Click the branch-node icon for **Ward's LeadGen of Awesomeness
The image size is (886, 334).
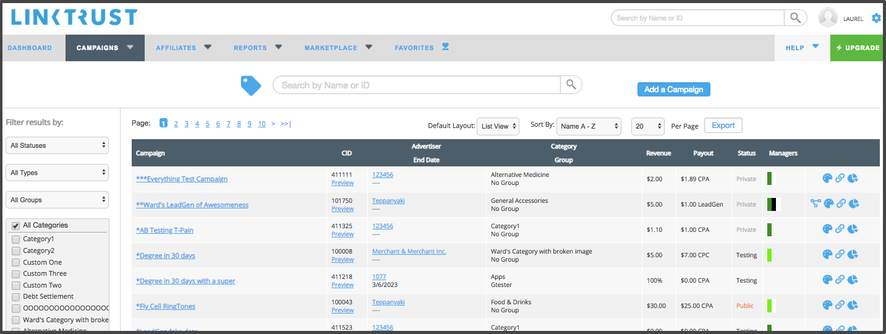pyautogui.click(x=816, y=203)
